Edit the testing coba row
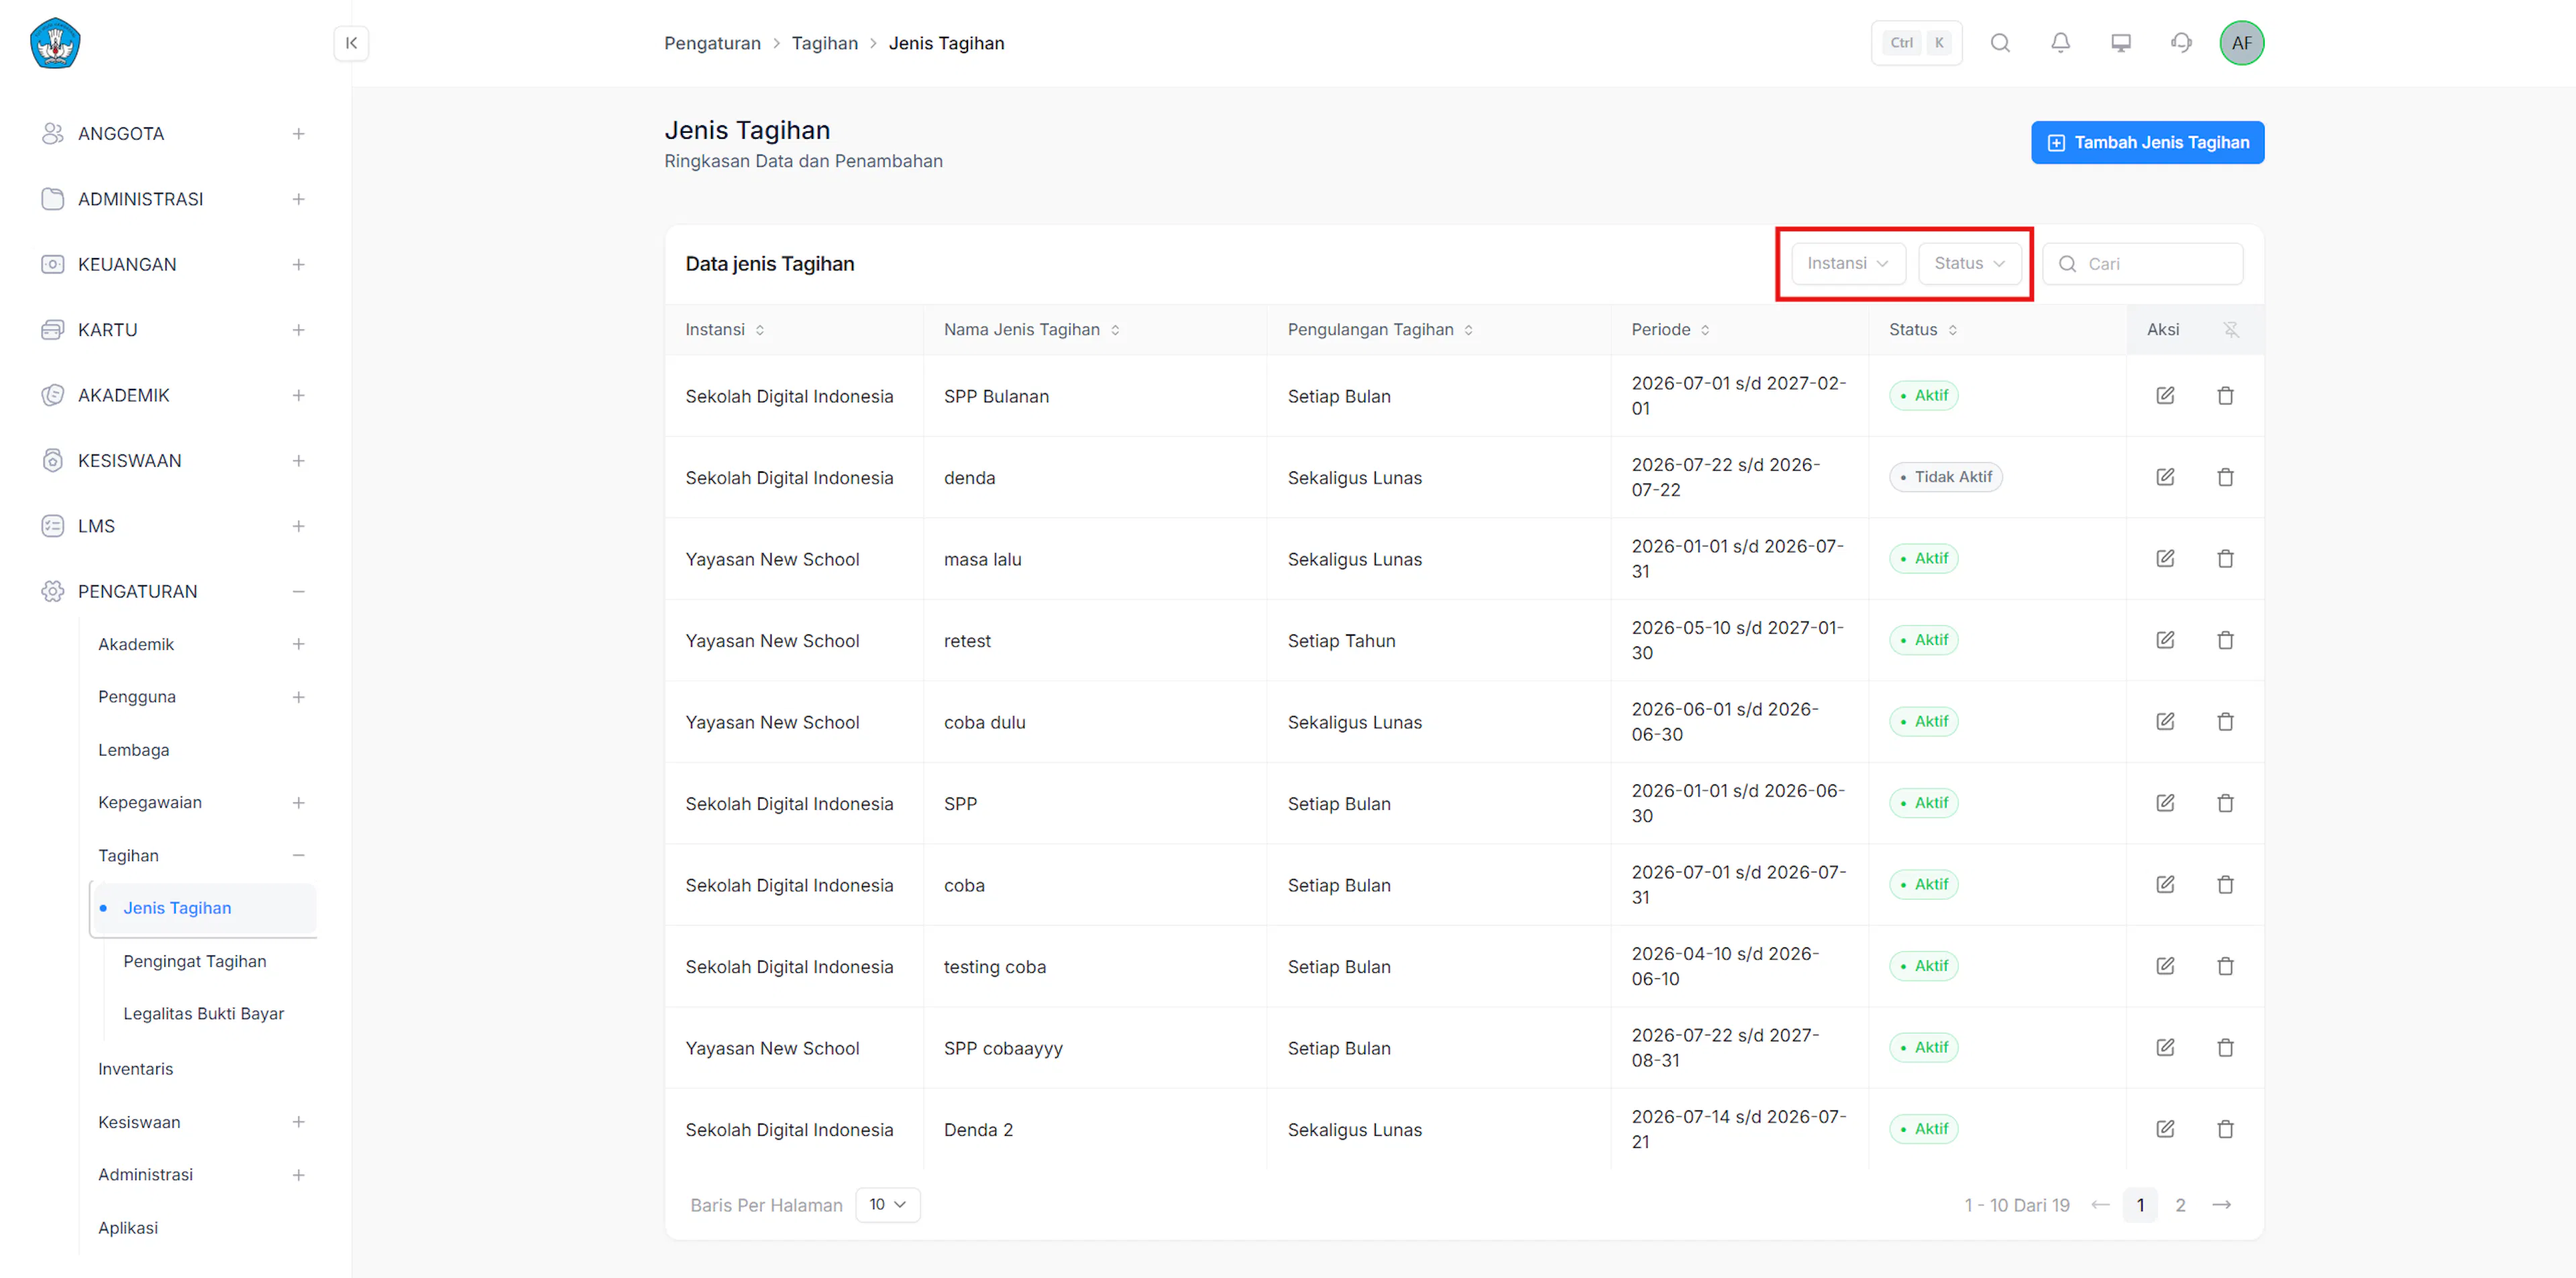The image size is (2576, 1278). (2165, 966)
